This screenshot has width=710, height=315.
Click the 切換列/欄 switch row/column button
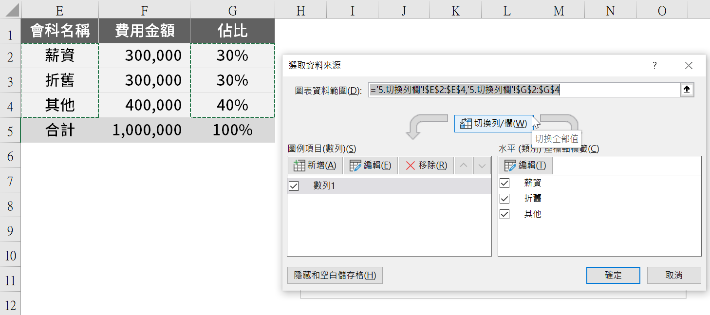pyautogui.click(x=493, y=124)
